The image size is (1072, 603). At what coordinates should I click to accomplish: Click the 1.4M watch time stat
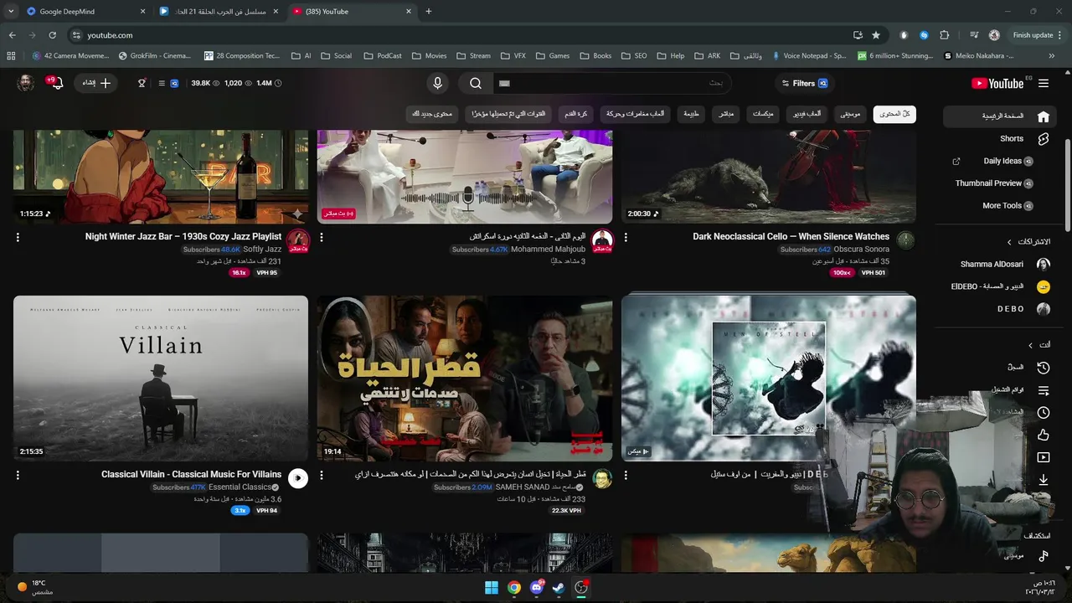coord(269,83)
